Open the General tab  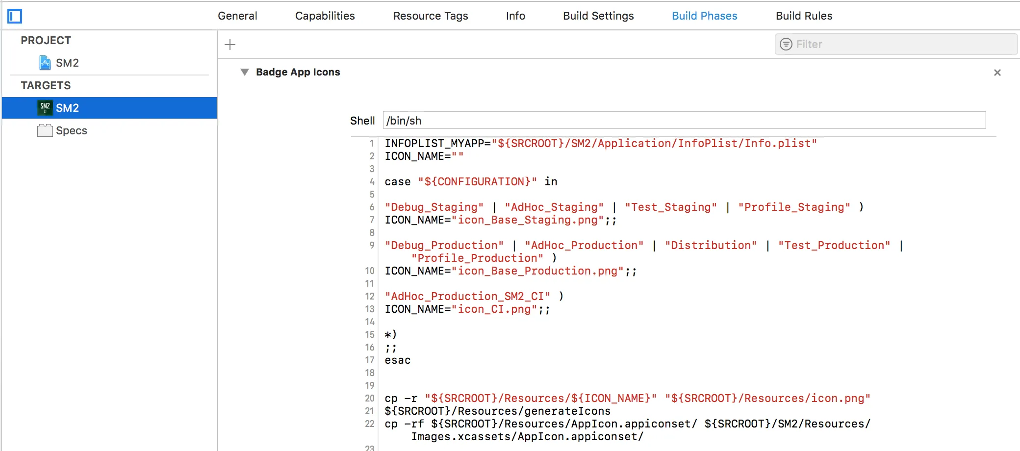pyautogui.click(x=237, y=16)
